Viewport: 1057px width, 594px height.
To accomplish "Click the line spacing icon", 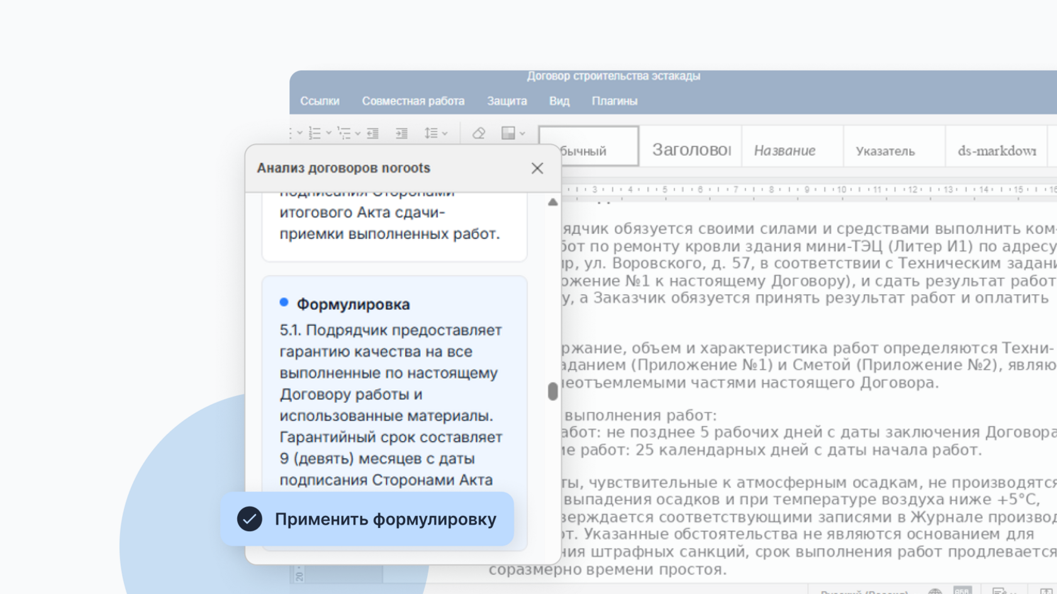I will (431, 133).
